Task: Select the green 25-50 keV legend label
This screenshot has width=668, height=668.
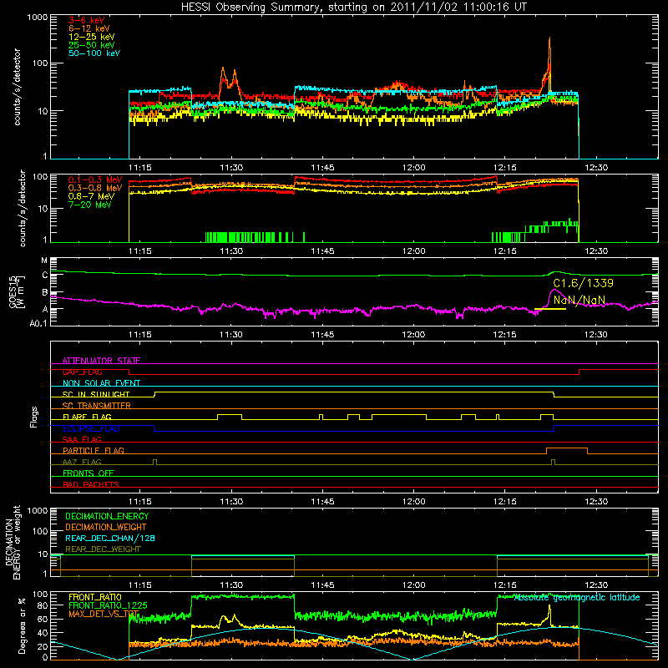Action: (x=92, y=45)
